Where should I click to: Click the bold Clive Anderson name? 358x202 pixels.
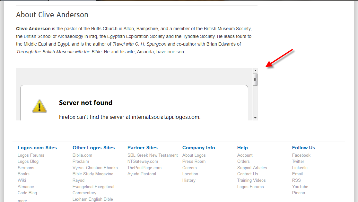click(x=33, y=29)
